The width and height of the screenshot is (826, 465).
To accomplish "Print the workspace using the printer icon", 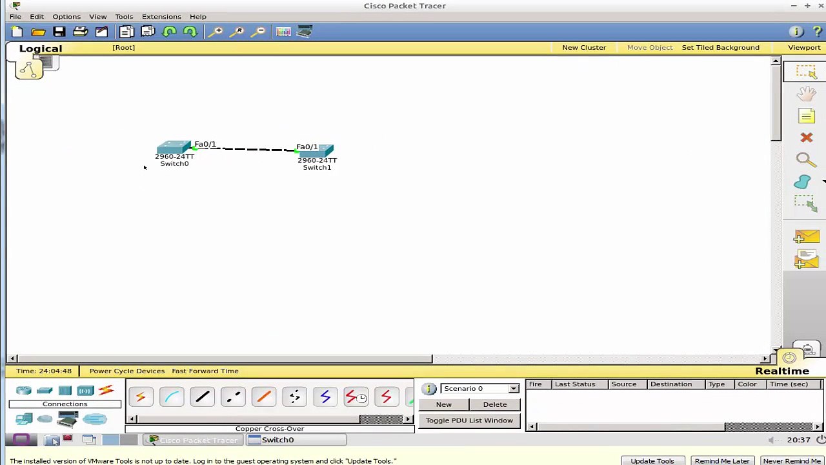I will pyautogui.click(x=80, y=32).
